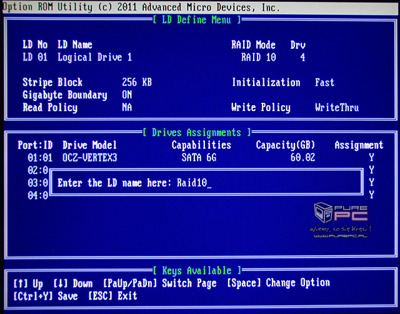This screenshot has height=314, width=400.
Task: Click the Space Change Option hint
Action: tap(278, 283)
